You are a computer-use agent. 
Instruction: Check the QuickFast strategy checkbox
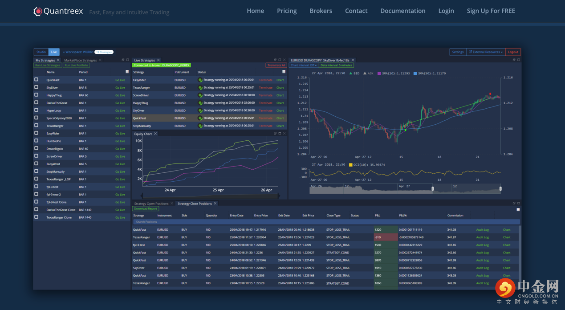coord(37,80)
